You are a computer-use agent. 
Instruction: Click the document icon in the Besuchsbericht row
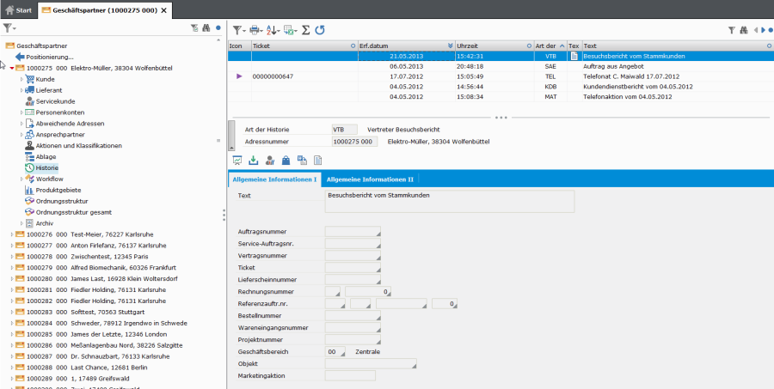574,56
